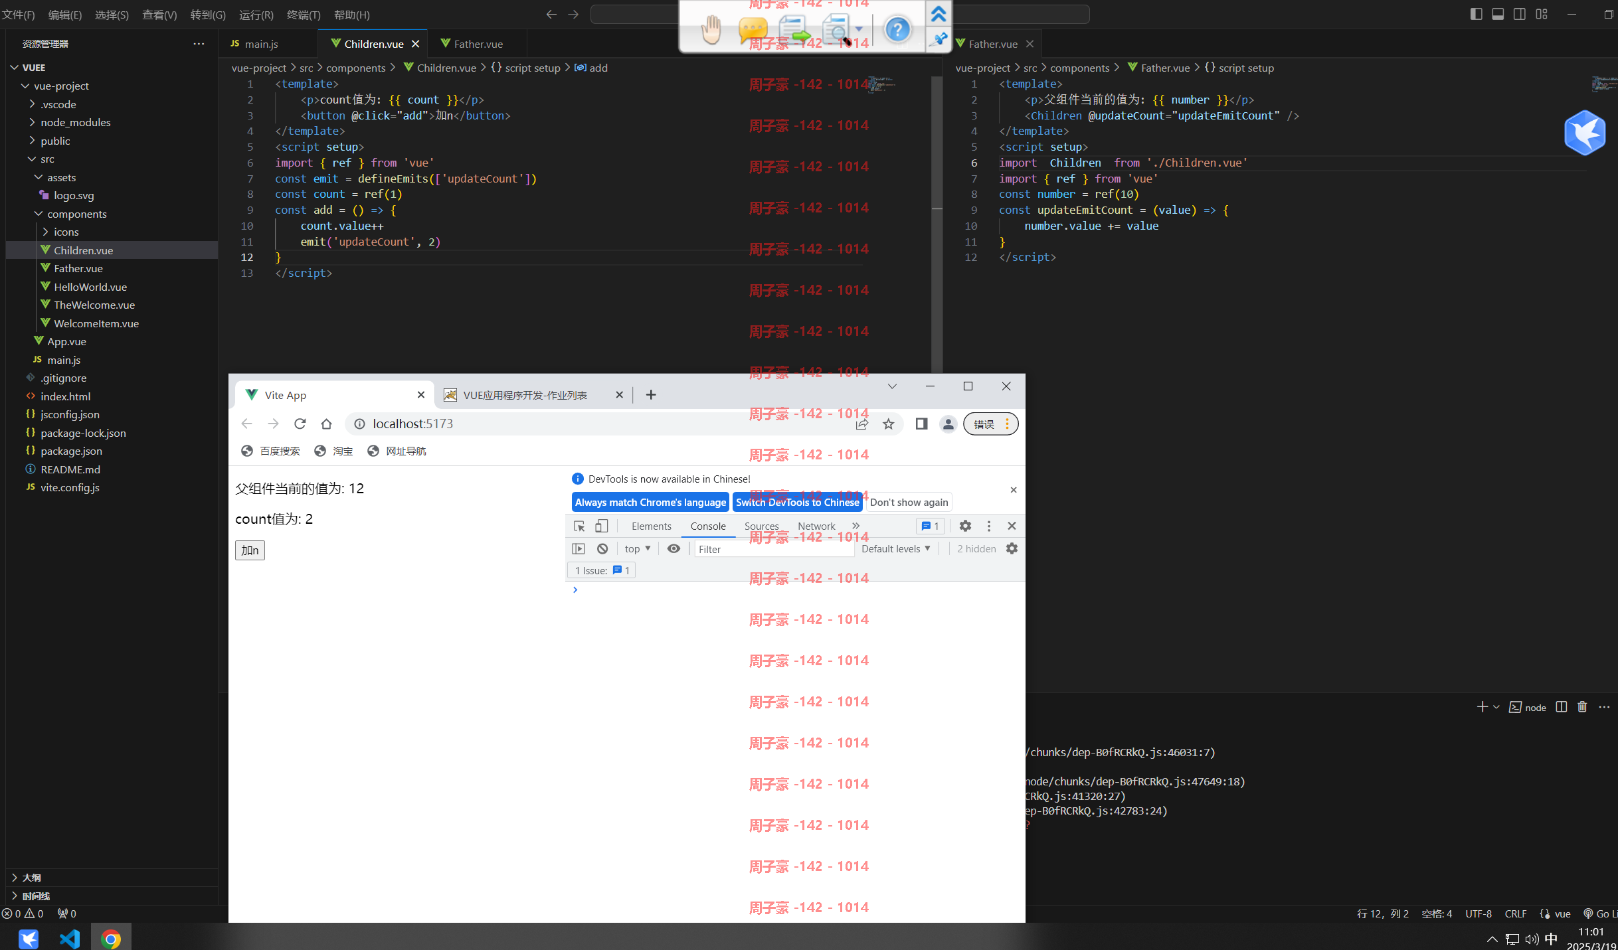
Task: Toggle VS Code bottom panel layout
Action: (1498, 14)
